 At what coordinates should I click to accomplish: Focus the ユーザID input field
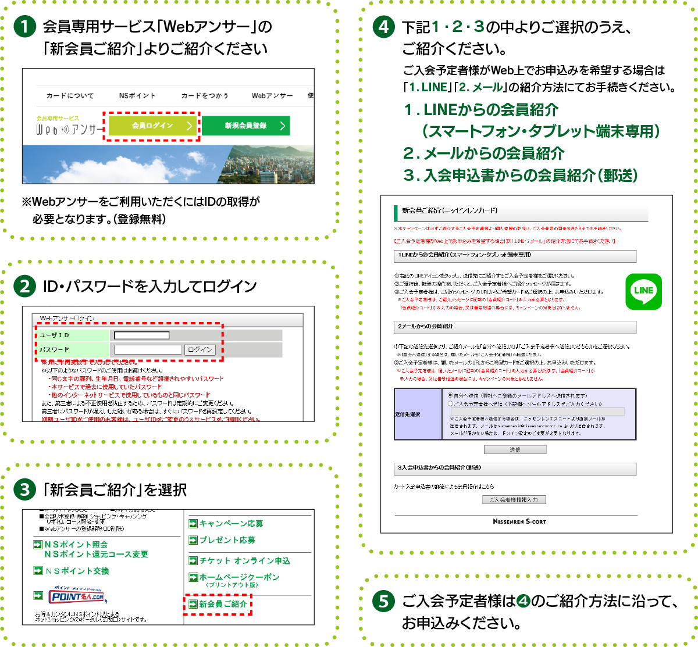click(142, 335)
